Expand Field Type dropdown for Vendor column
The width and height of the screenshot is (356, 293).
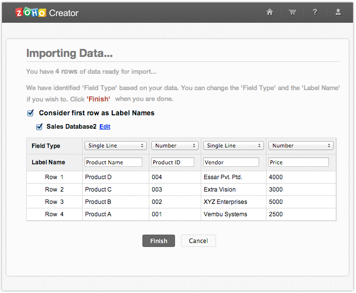pyautogui.click(x=233, y=146)
